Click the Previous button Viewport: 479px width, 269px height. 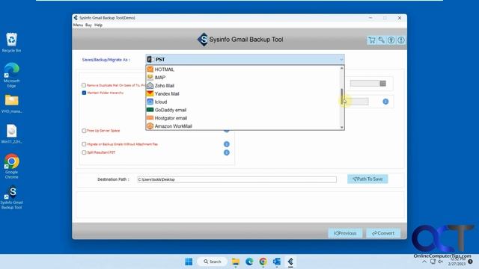coord(345,233)
